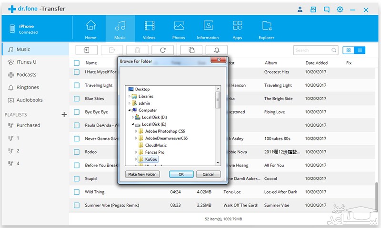
Task: Add a new playlist with plus icon
Action: [64, 115]
